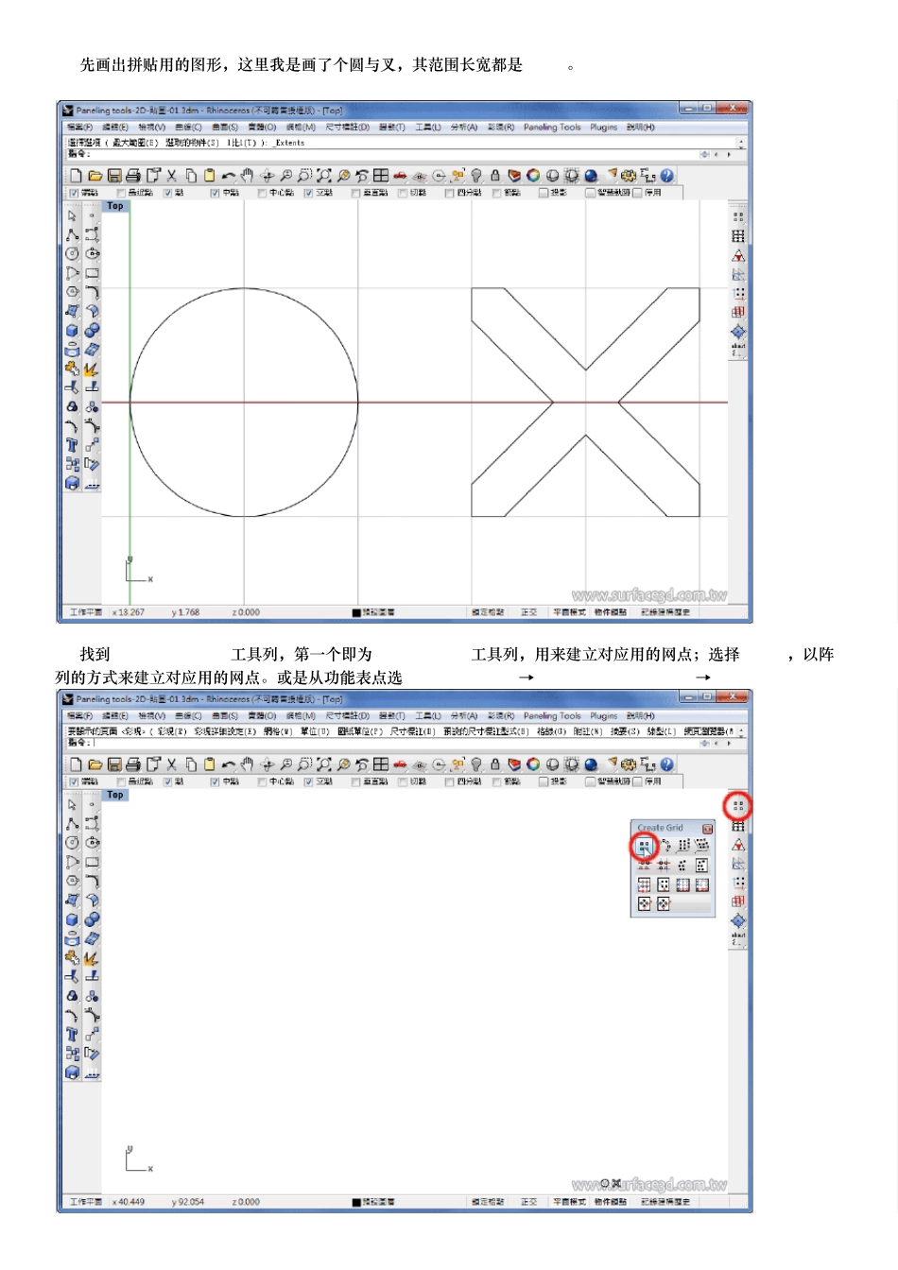This screenshot has width=898, height=1270.
Task: Open the 曲線(C) menu in the upper Rhino window
Action: coord(189,127)
